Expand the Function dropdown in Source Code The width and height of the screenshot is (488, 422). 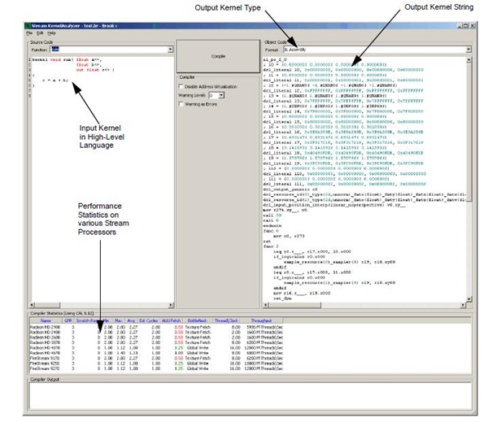pos(170,49)
